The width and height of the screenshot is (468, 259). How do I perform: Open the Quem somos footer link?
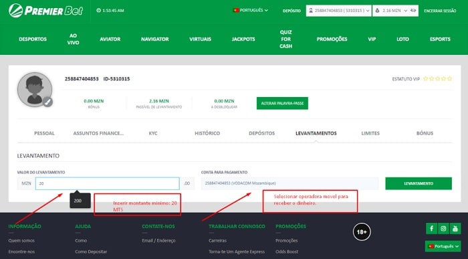(x=21, y=240)
